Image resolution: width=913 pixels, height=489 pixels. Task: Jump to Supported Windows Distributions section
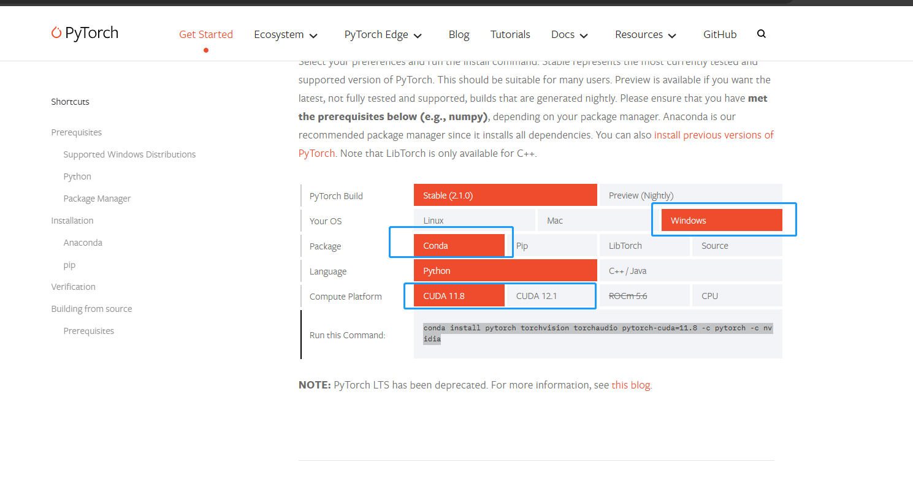point(129,154)
